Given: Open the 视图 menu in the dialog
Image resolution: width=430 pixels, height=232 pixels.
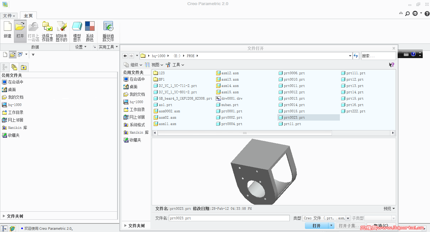Looking at the screenshot, I should pos(154,65).
